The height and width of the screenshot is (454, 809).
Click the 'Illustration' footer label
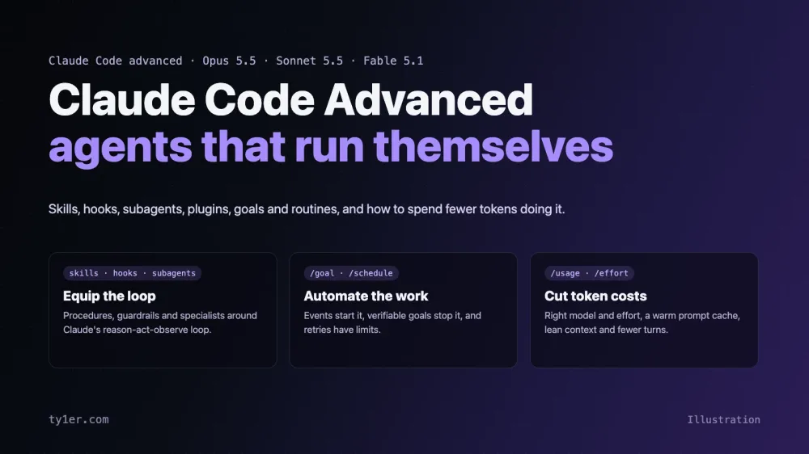tap(723, 419)
